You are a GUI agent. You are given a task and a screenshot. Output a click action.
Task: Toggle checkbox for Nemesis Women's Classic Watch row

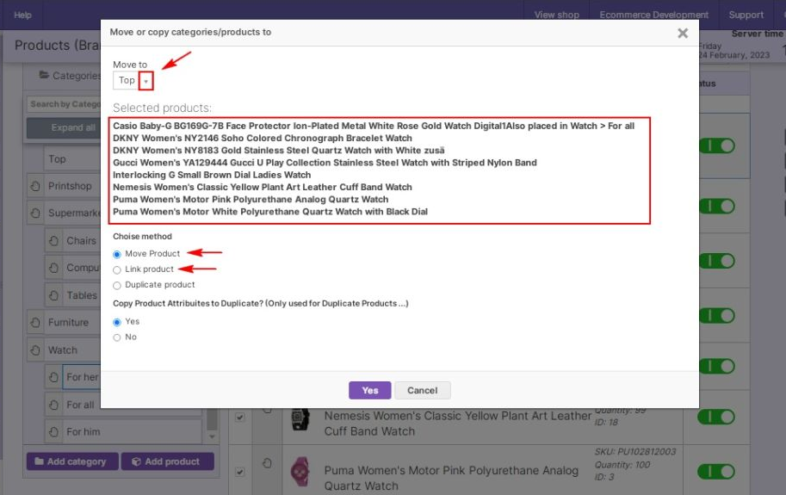pos(240,417)
